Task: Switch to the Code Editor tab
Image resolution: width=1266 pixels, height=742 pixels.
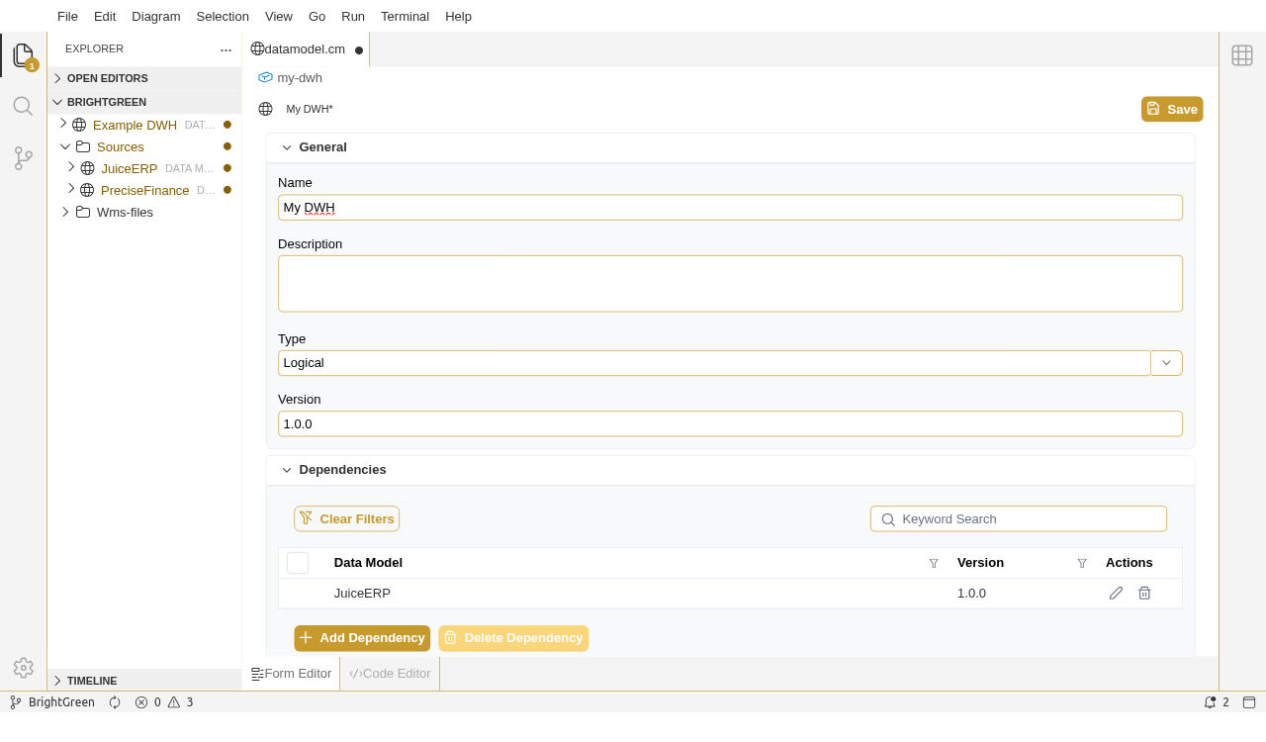Action: tap(391, 674)
